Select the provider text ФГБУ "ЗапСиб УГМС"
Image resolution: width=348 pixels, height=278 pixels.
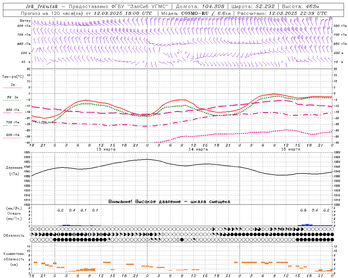(140, 7)
